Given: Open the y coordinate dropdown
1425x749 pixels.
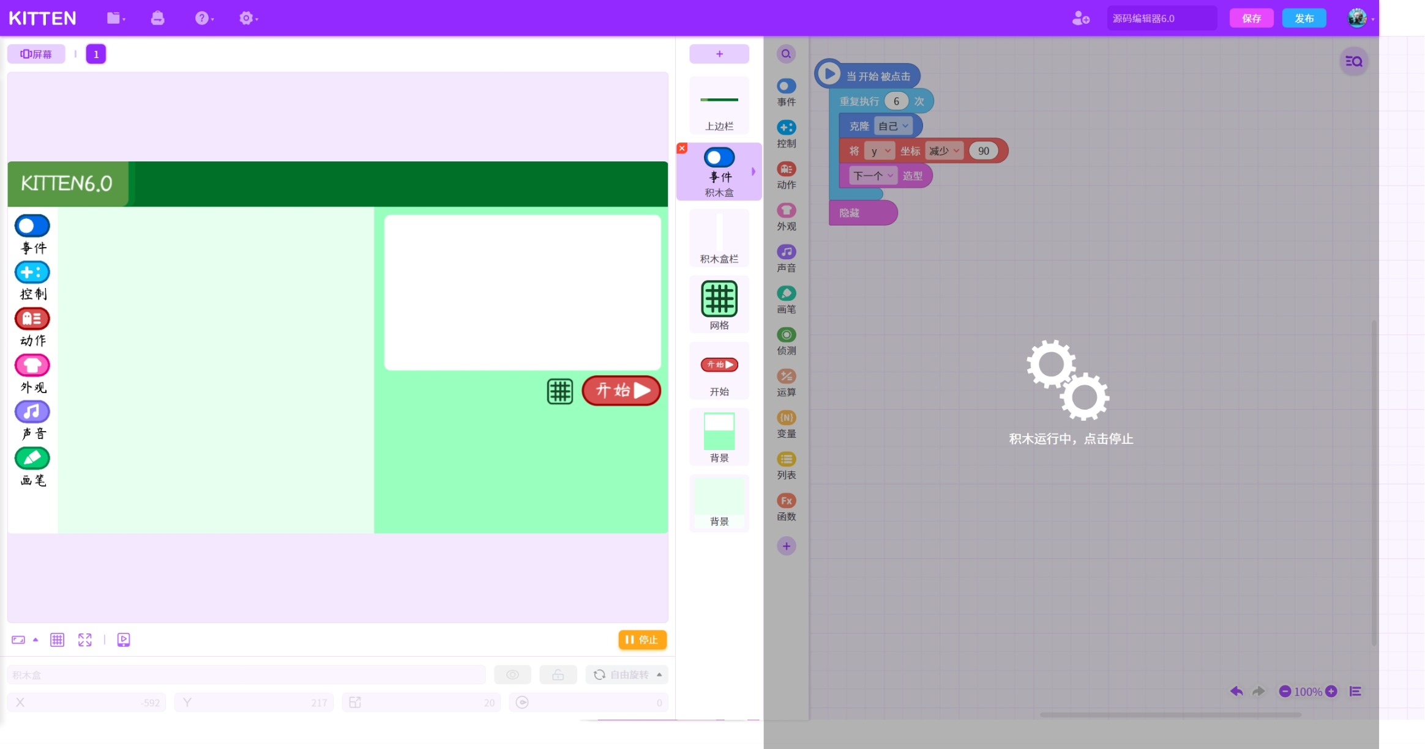Looking at the screenshot, I should (880, 151).
